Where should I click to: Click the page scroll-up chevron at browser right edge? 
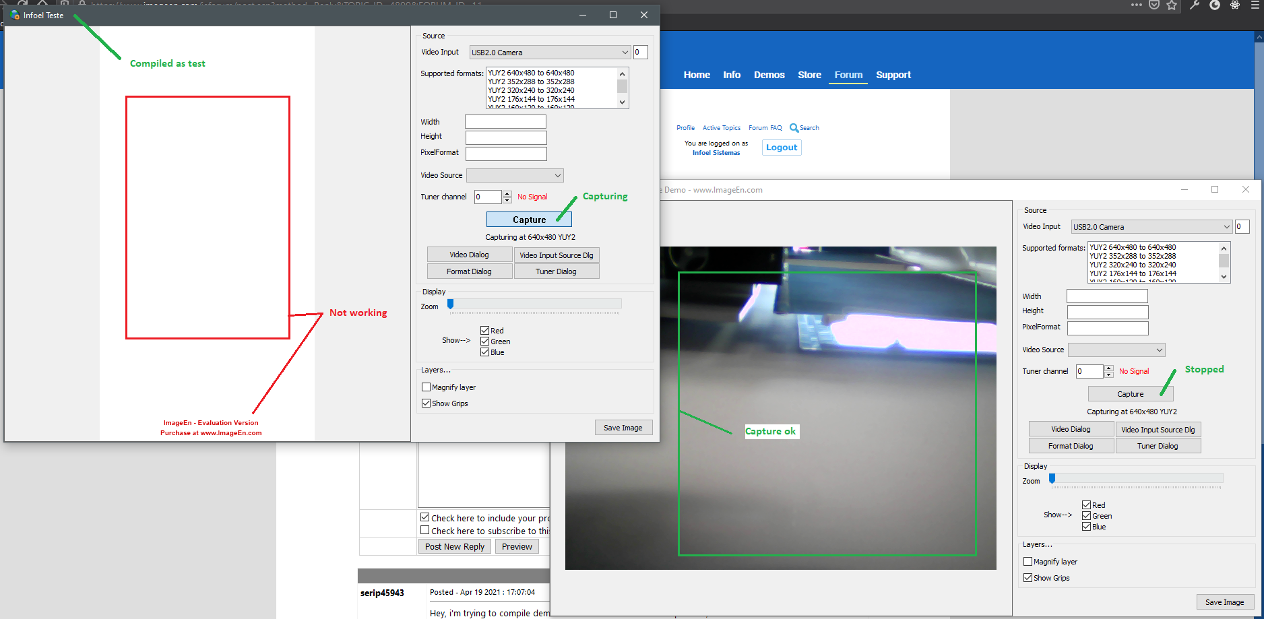[x=1259, y=38]
